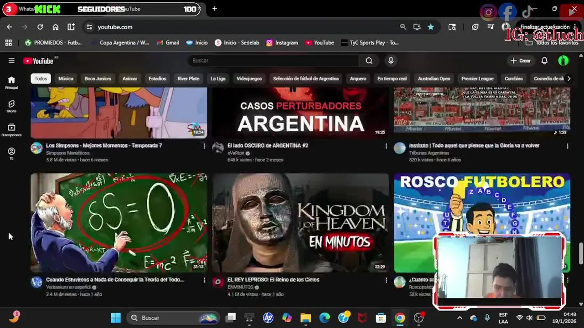
Task: Open Microsoft Edge from taskbar
Action: (x=324, y=318)
